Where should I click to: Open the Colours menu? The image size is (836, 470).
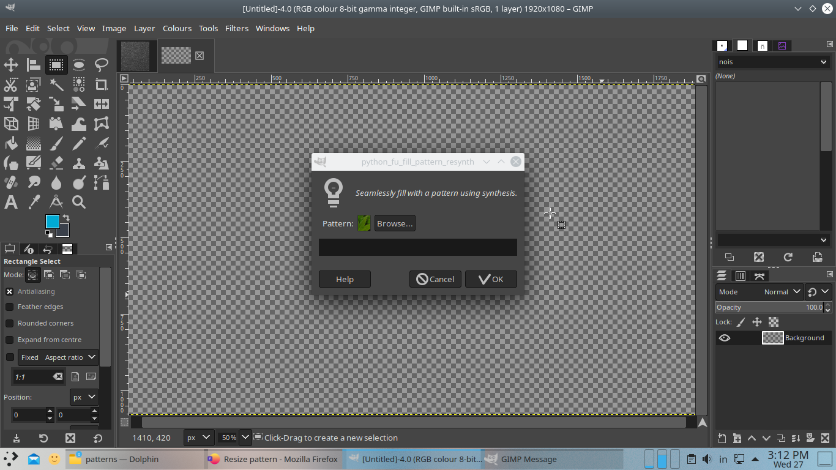click(x=177, y=28)
